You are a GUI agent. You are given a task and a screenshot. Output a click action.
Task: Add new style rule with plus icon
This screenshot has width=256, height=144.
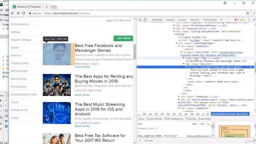click(208, 124)
